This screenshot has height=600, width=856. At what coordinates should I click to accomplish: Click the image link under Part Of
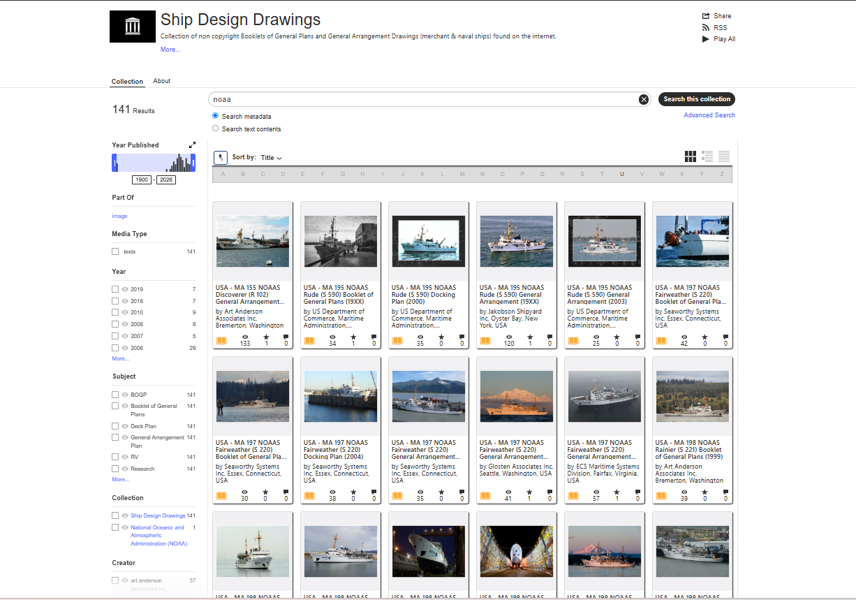(x=119, y=216)
